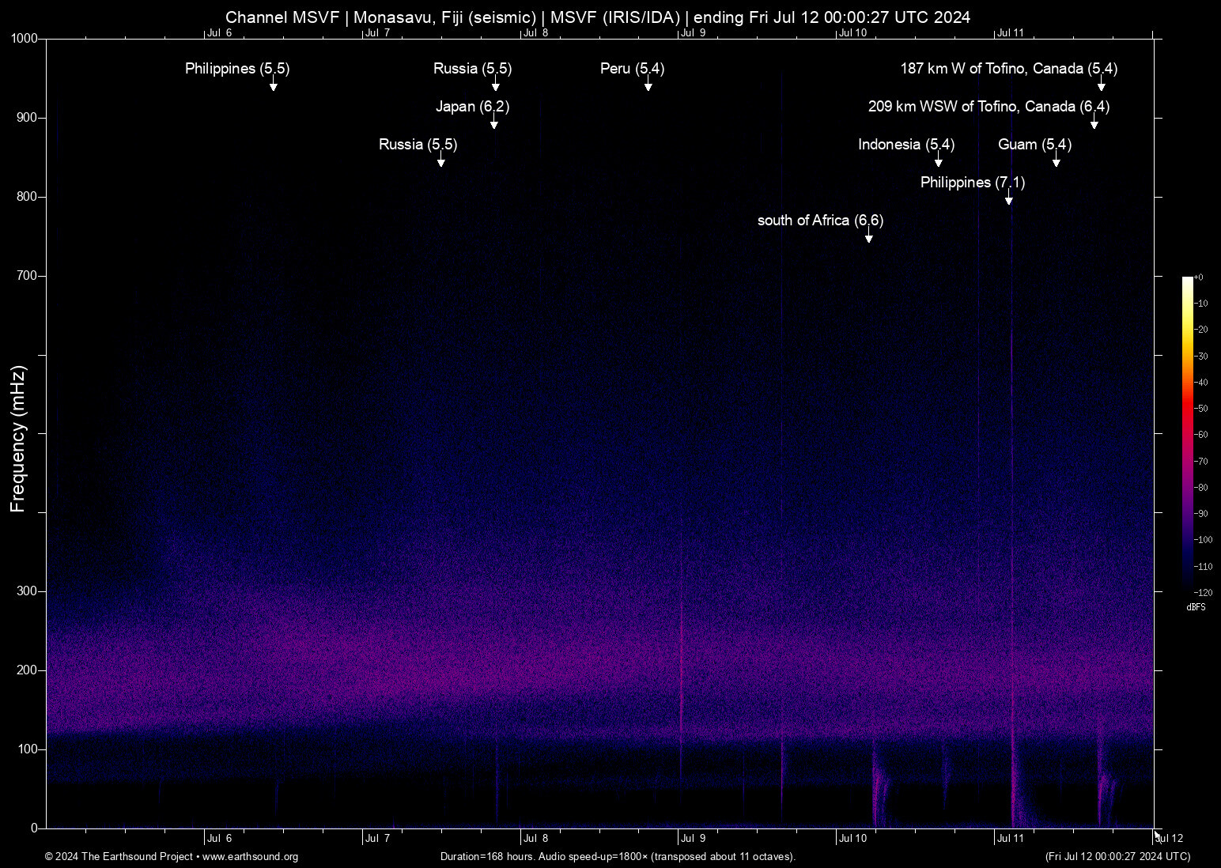Click the arrow marker under Guam (5.4)

(x=1056, y=161)
